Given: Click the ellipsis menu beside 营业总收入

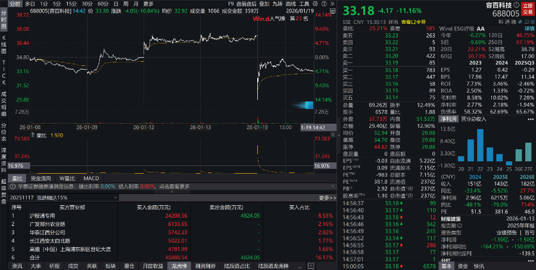Looking at the screenshot, I should pos(531,119).
